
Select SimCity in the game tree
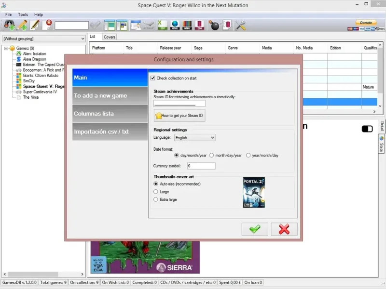pos(29,81)
